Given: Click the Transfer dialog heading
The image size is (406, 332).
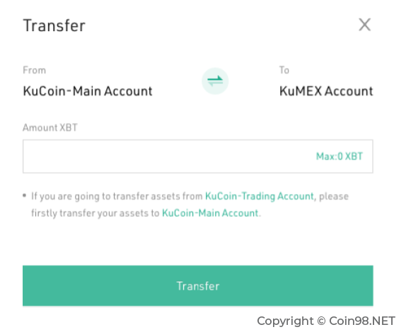Looking at the screenshot, I should coord(54,25).
